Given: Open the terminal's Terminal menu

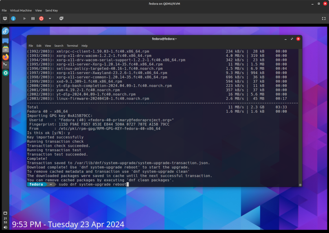Looking at the screenshot, I should [x=72, y=46].
